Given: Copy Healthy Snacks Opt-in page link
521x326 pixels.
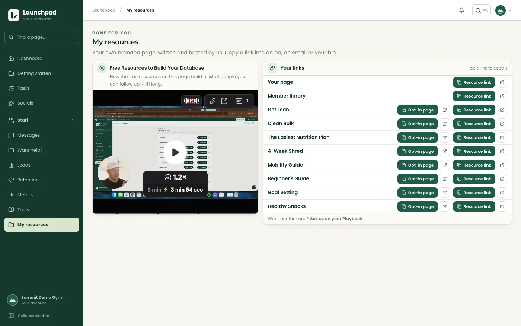Looking at the screenshot, I should [418, 206].
